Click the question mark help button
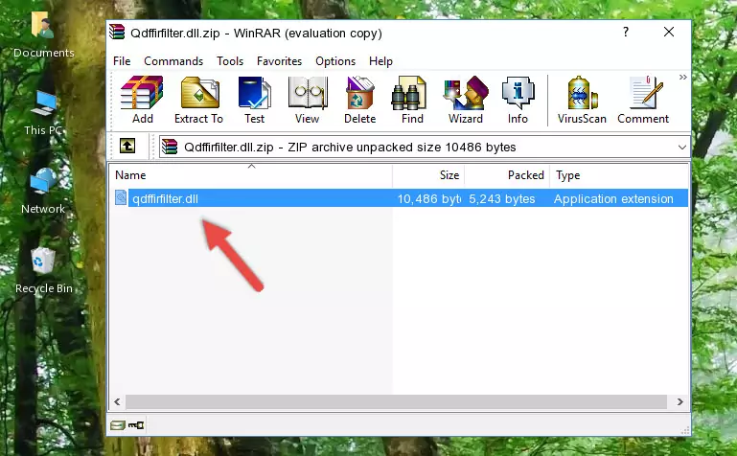Screen dimensions: 737x456 [626, 32]
